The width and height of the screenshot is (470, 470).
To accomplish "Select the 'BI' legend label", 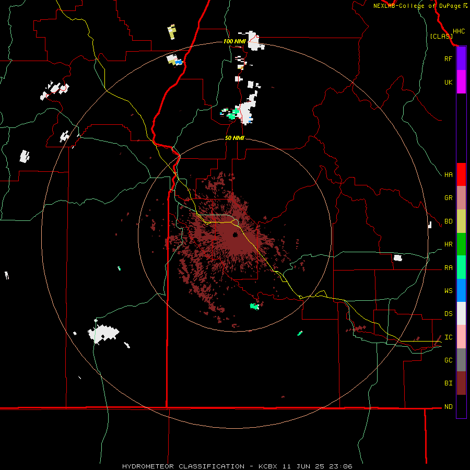I will tap(448, 383).
